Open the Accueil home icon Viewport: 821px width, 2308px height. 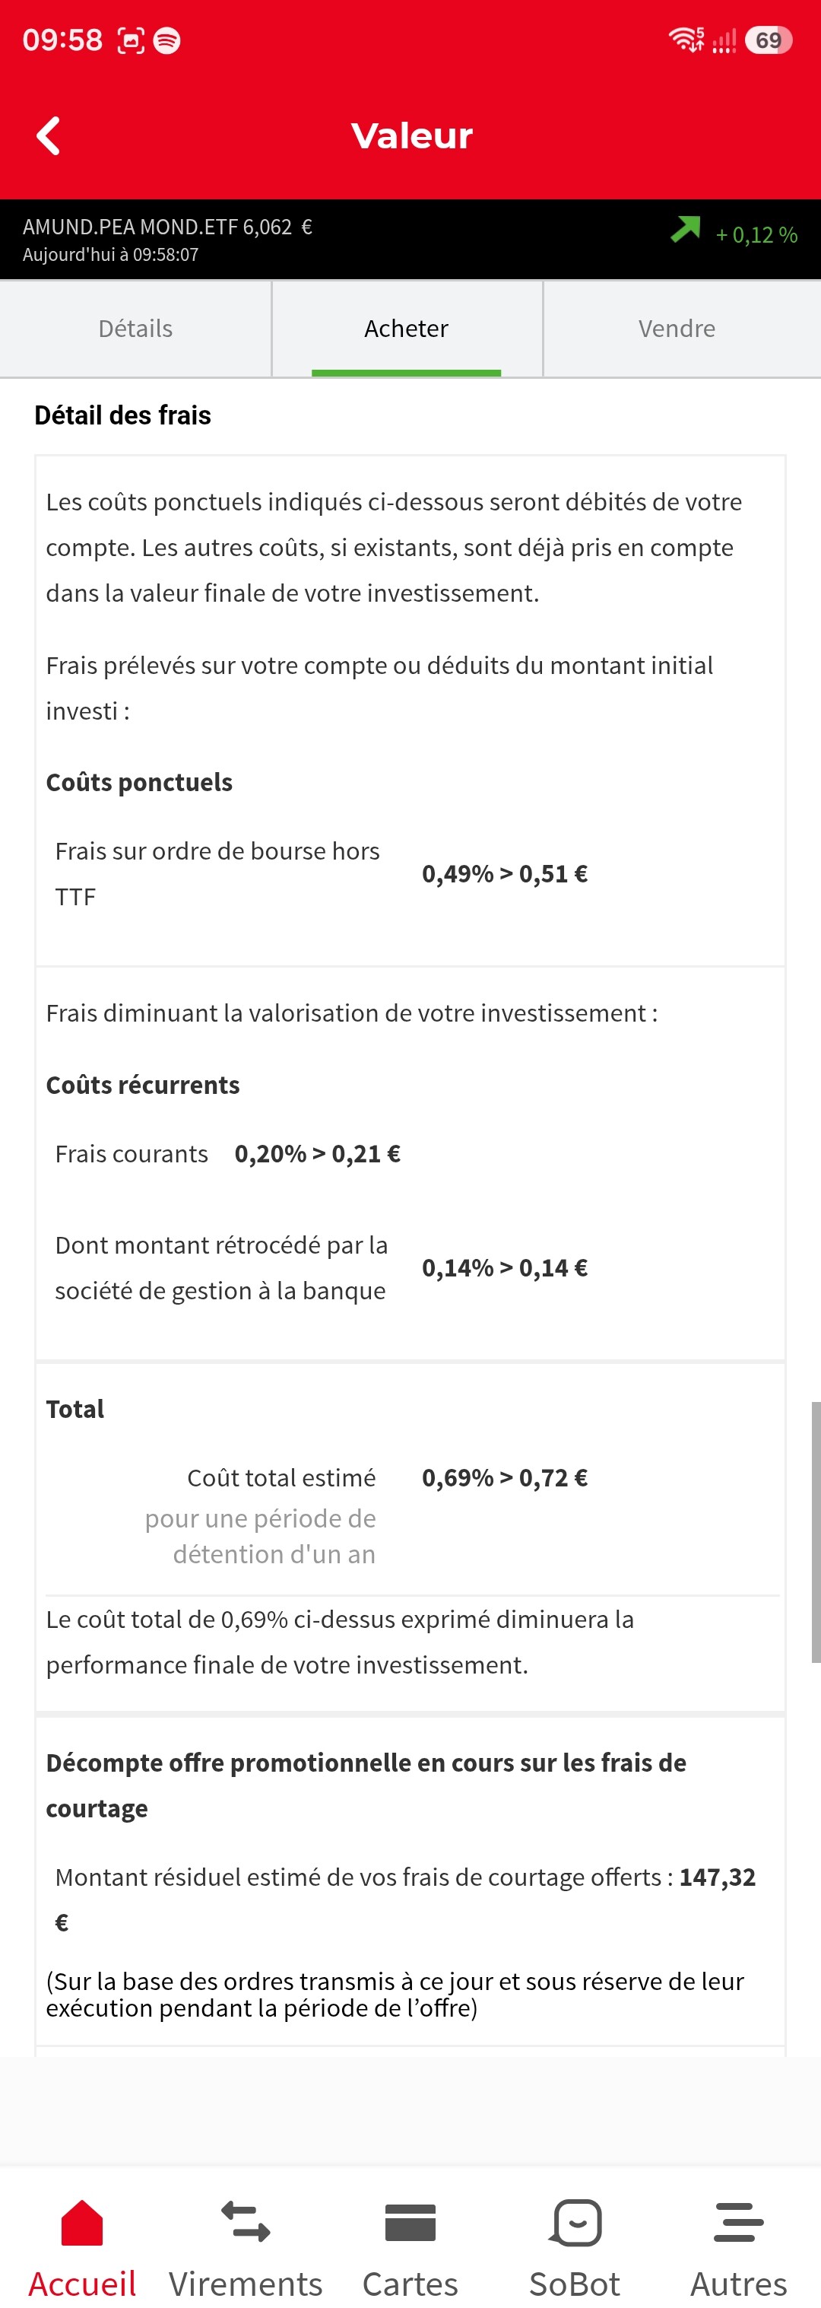81,2221
